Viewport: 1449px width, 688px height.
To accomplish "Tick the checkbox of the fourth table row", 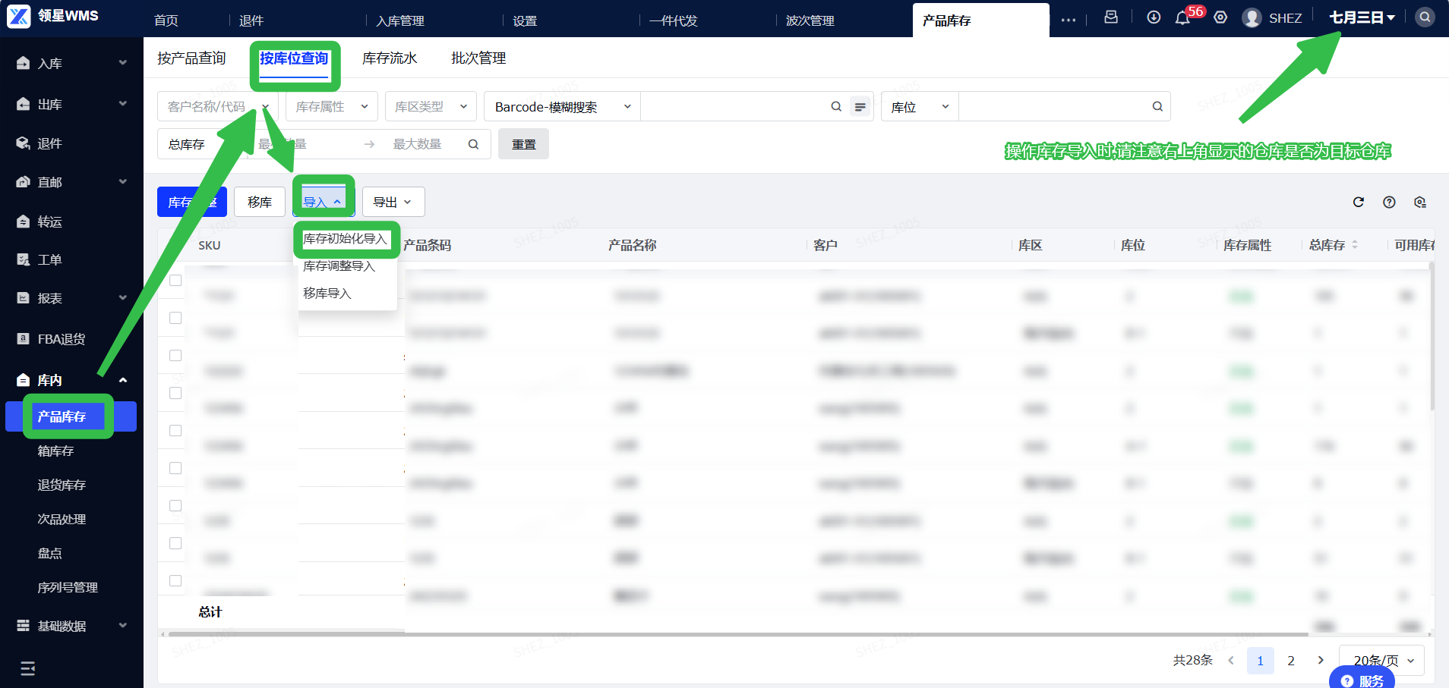I will tap(175, 393).
